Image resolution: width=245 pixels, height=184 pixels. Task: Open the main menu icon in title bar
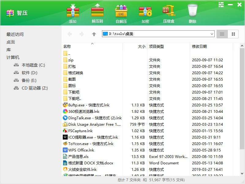click(x=221, y=5)
